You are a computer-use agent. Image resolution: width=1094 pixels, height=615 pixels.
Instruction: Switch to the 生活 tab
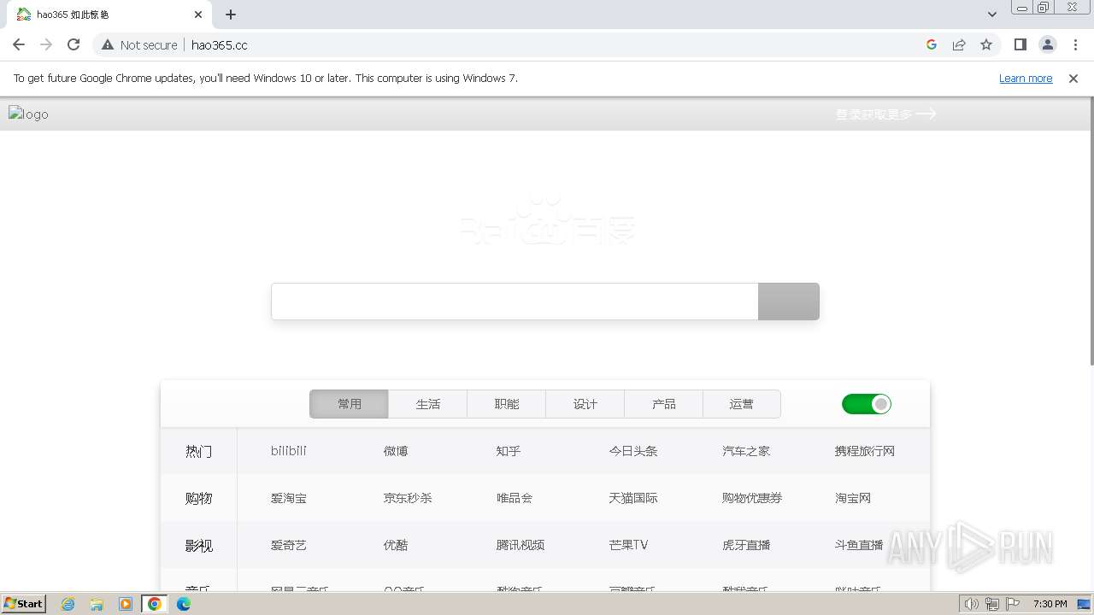(427, 404)
